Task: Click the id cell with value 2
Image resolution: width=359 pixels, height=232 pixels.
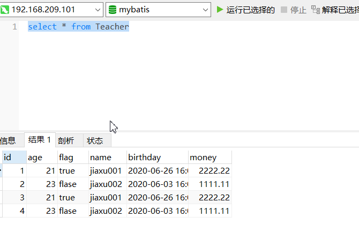Action: coord(14,184)
